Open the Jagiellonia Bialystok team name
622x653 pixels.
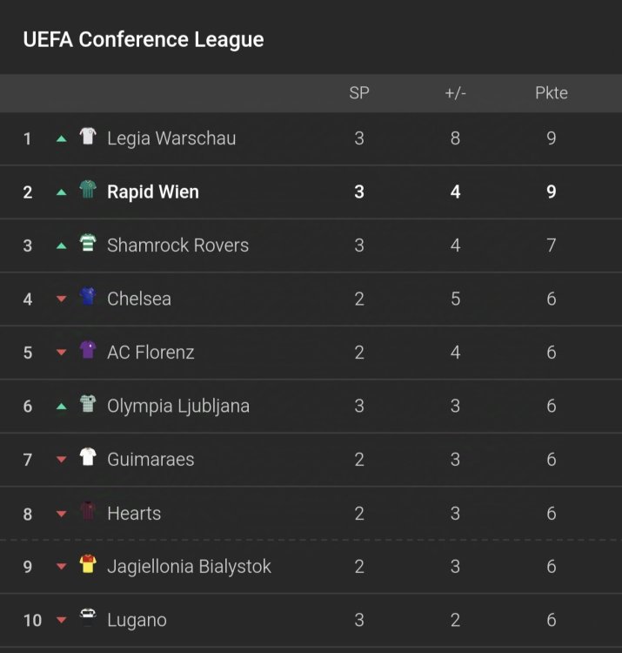pyautogui.click(x=189, y=567)
